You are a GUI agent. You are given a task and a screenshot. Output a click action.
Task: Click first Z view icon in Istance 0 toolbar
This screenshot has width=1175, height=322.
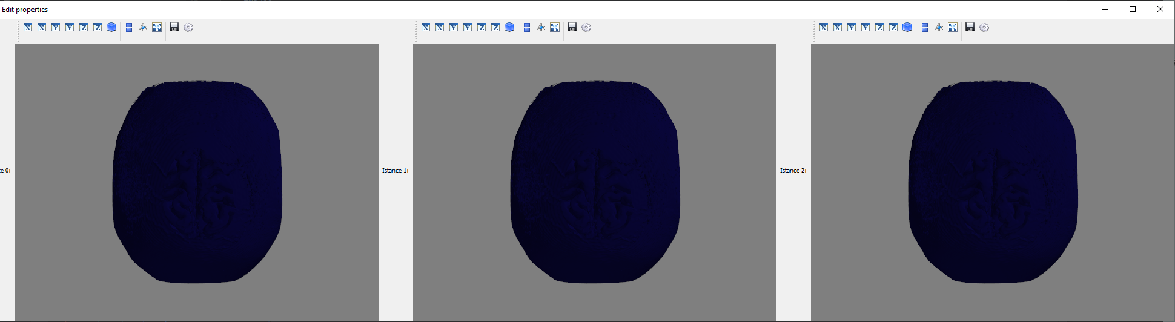[84, 27]
